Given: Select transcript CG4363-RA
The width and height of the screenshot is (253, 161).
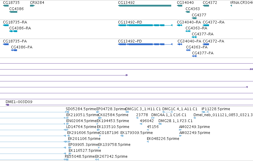Looking at the screenshot, I should pos(188,31).
